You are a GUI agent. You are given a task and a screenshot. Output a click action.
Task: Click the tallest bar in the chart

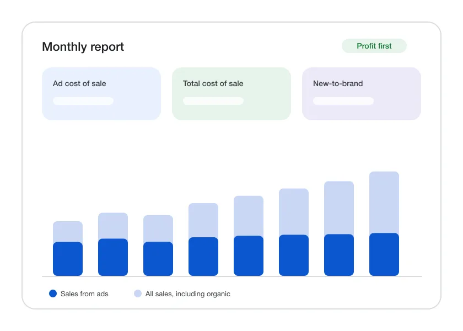pos(384,223)
